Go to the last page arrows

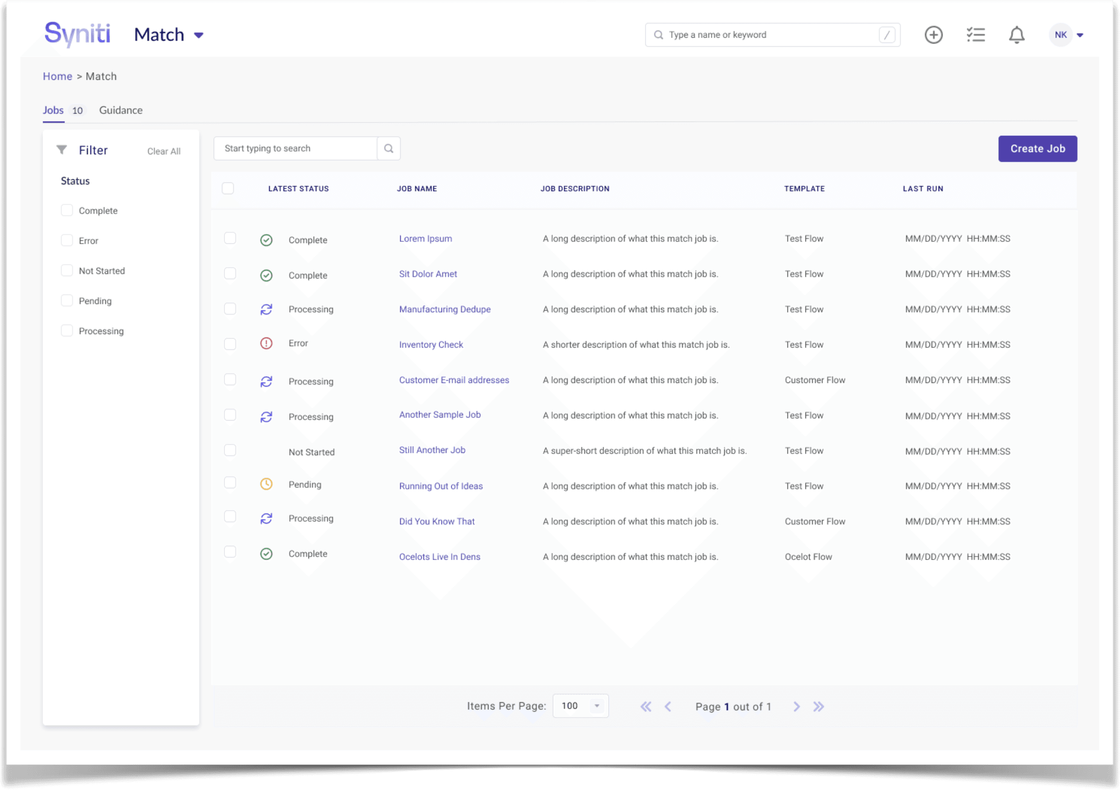(x=818, y=706)
